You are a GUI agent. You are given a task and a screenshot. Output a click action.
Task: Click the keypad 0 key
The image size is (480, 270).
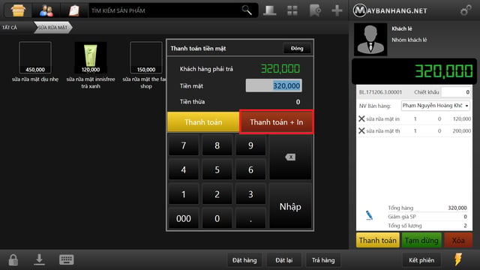coord(217,218)
